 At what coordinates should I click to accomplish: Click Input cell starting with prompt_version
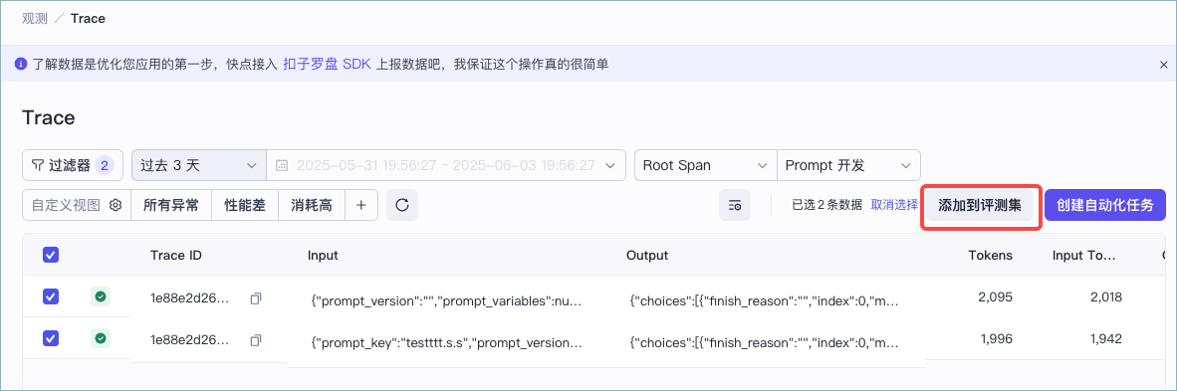pos(446,300)
